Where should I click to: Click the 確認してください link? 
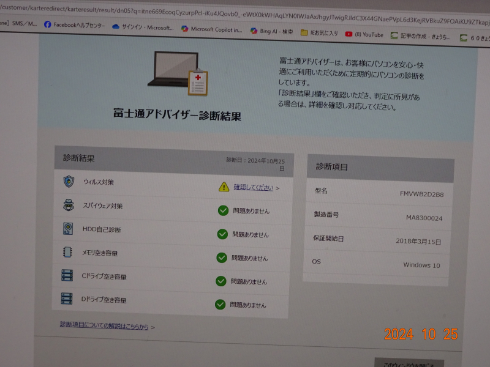[254, 187]
